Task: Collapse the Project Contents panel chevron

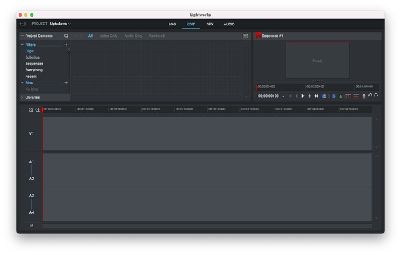Action: 22,36
